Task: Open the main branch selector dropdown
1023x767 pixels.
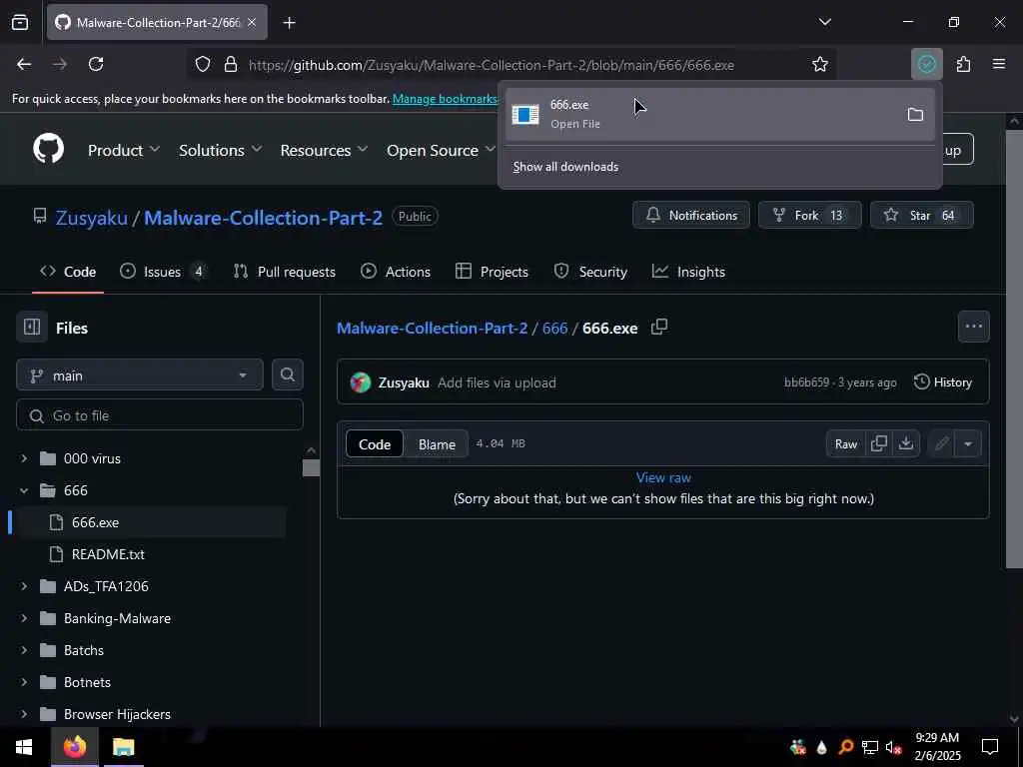Action: (140, 376)
